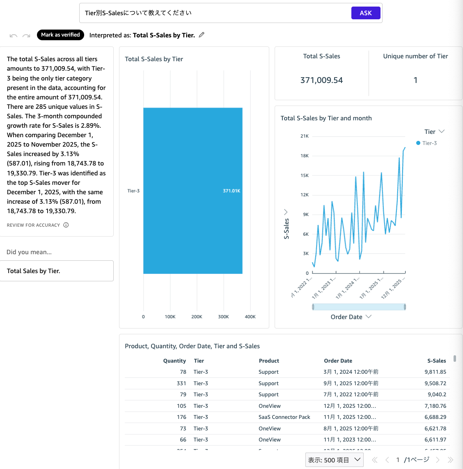The height and width of the screenshot is (469, 463).
Task: Toggle Tier-3 in the chart legend
Action: click(431, 143)
